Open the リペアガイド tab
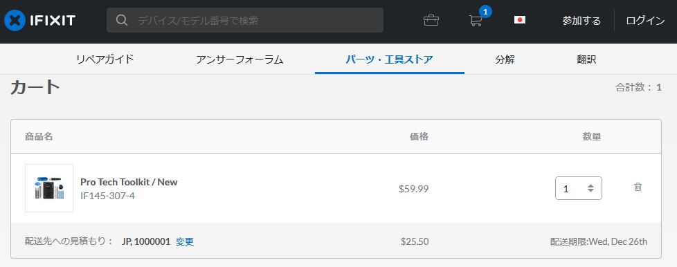 coord(105,59)
